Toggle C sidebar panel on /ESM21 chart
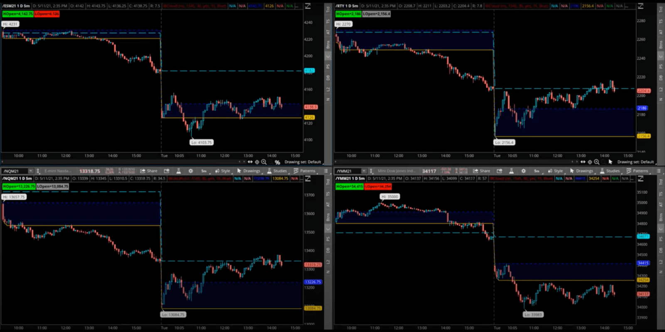Viewport: 665px width, 332px height. [328, 56]
